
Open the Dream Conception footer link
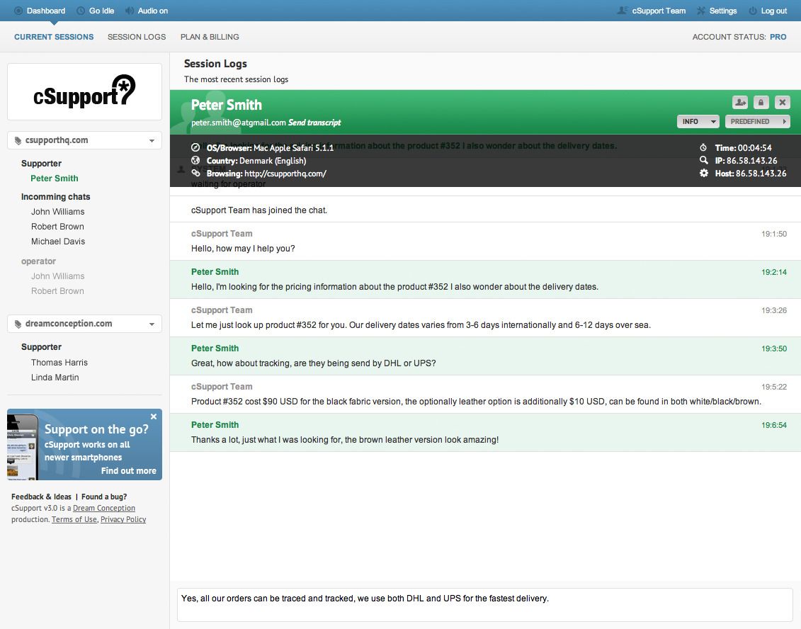103,508
